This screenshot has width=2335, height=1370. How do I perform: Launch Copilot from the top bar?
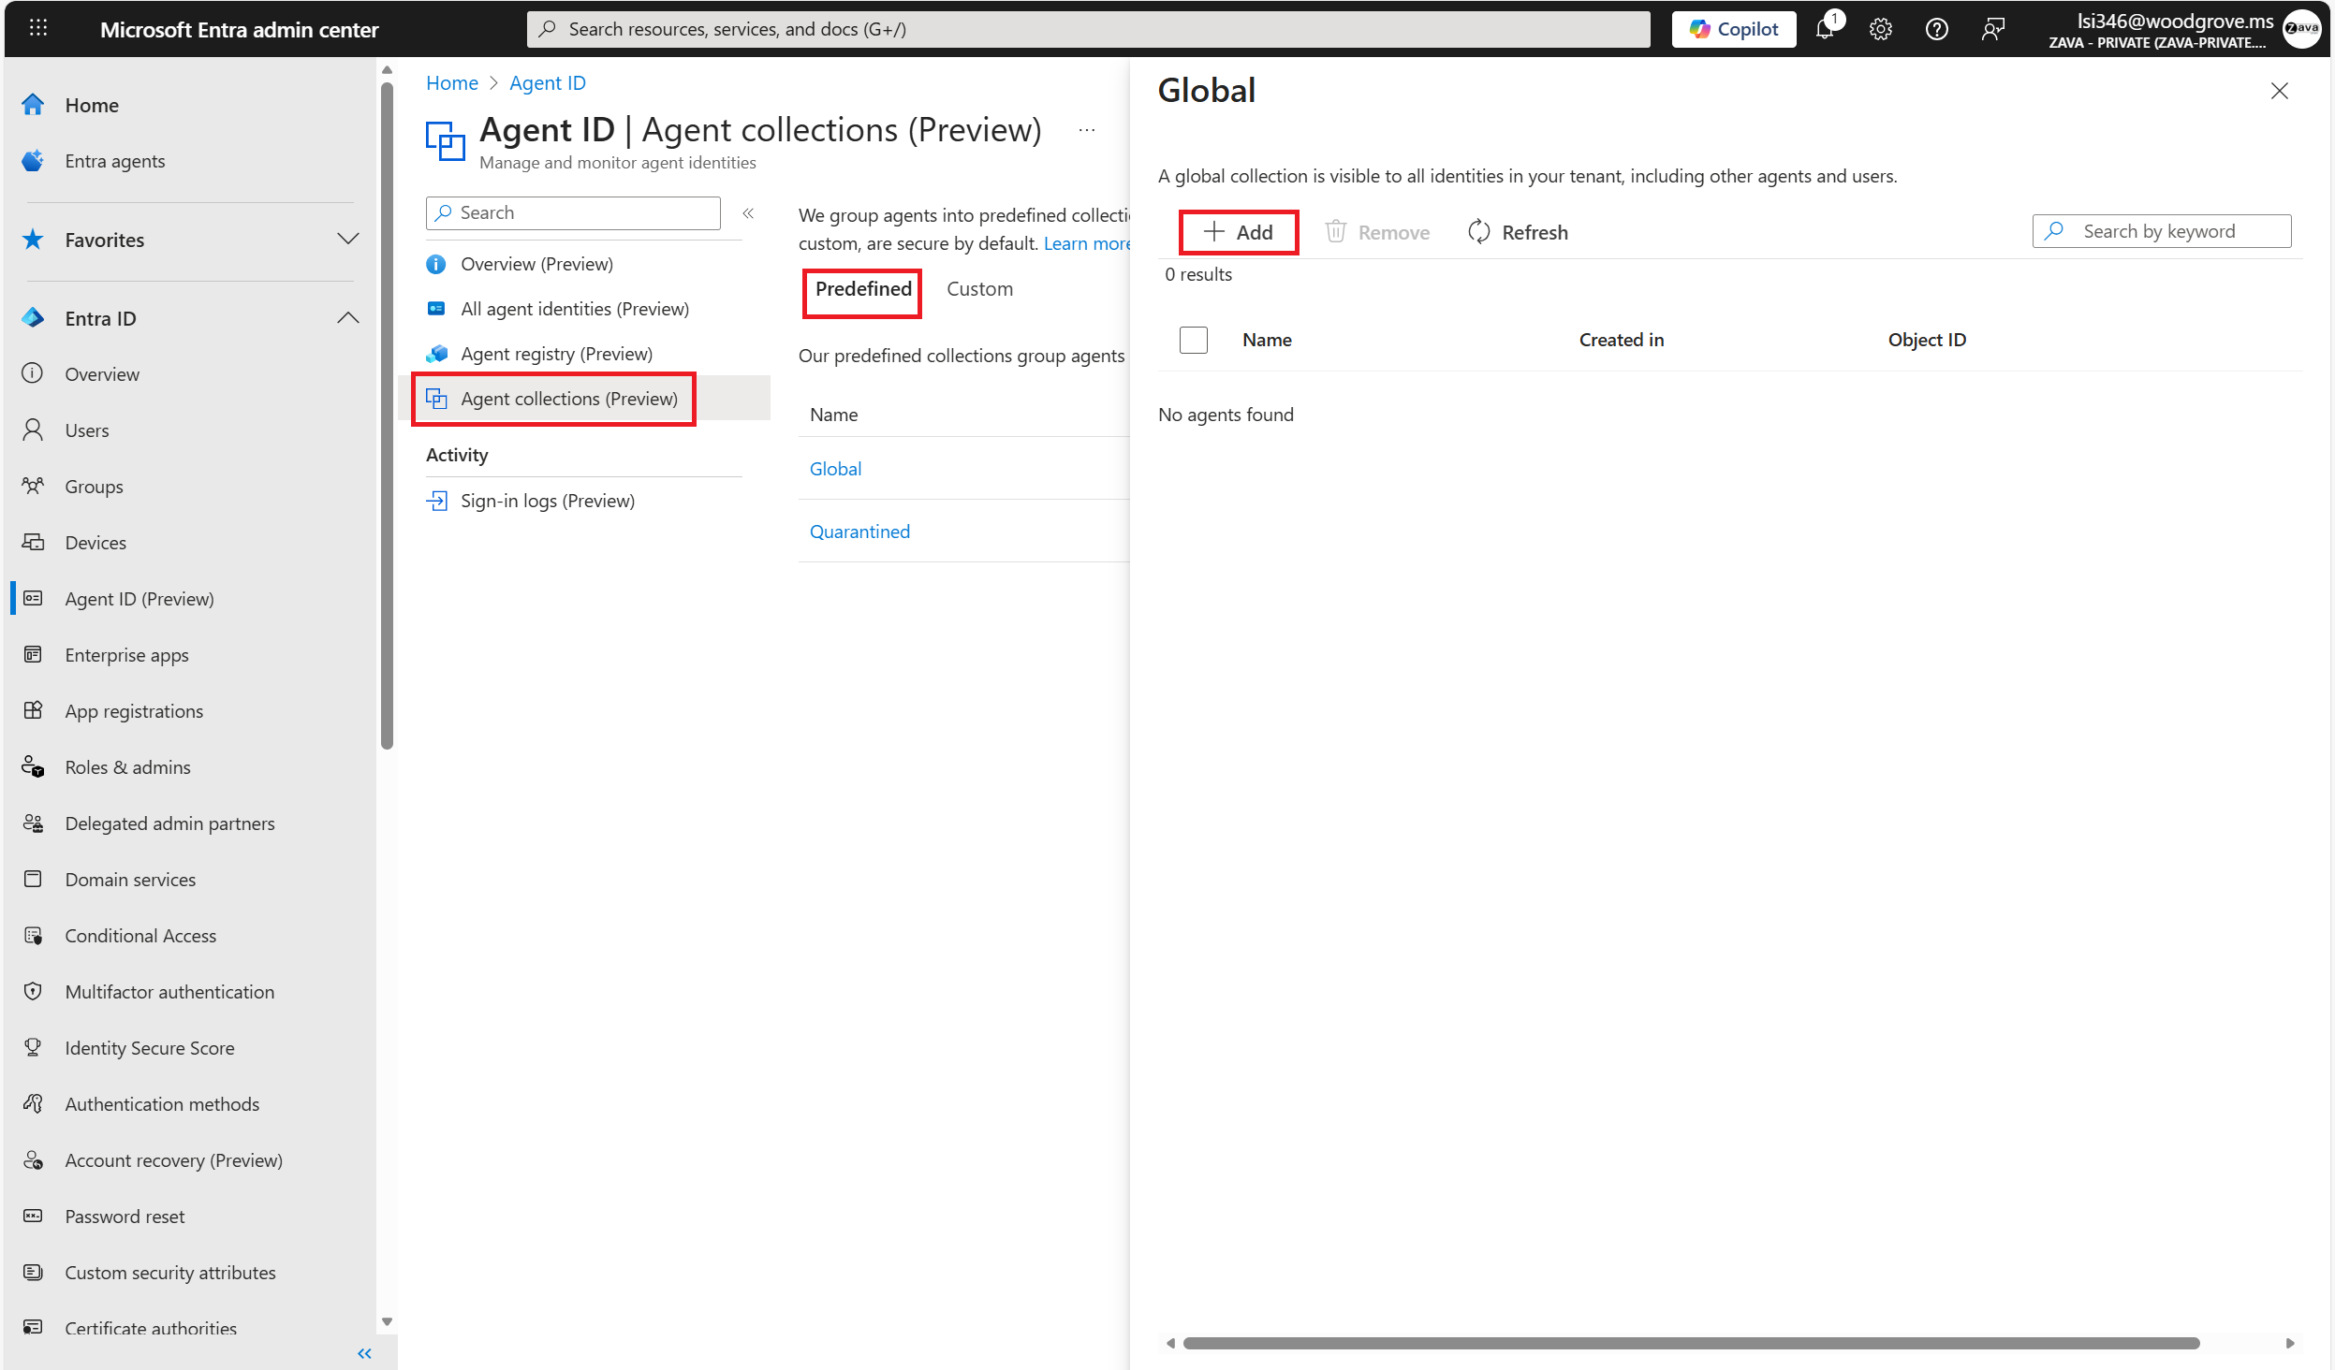pyautogui.click(x=1733, y=28)
